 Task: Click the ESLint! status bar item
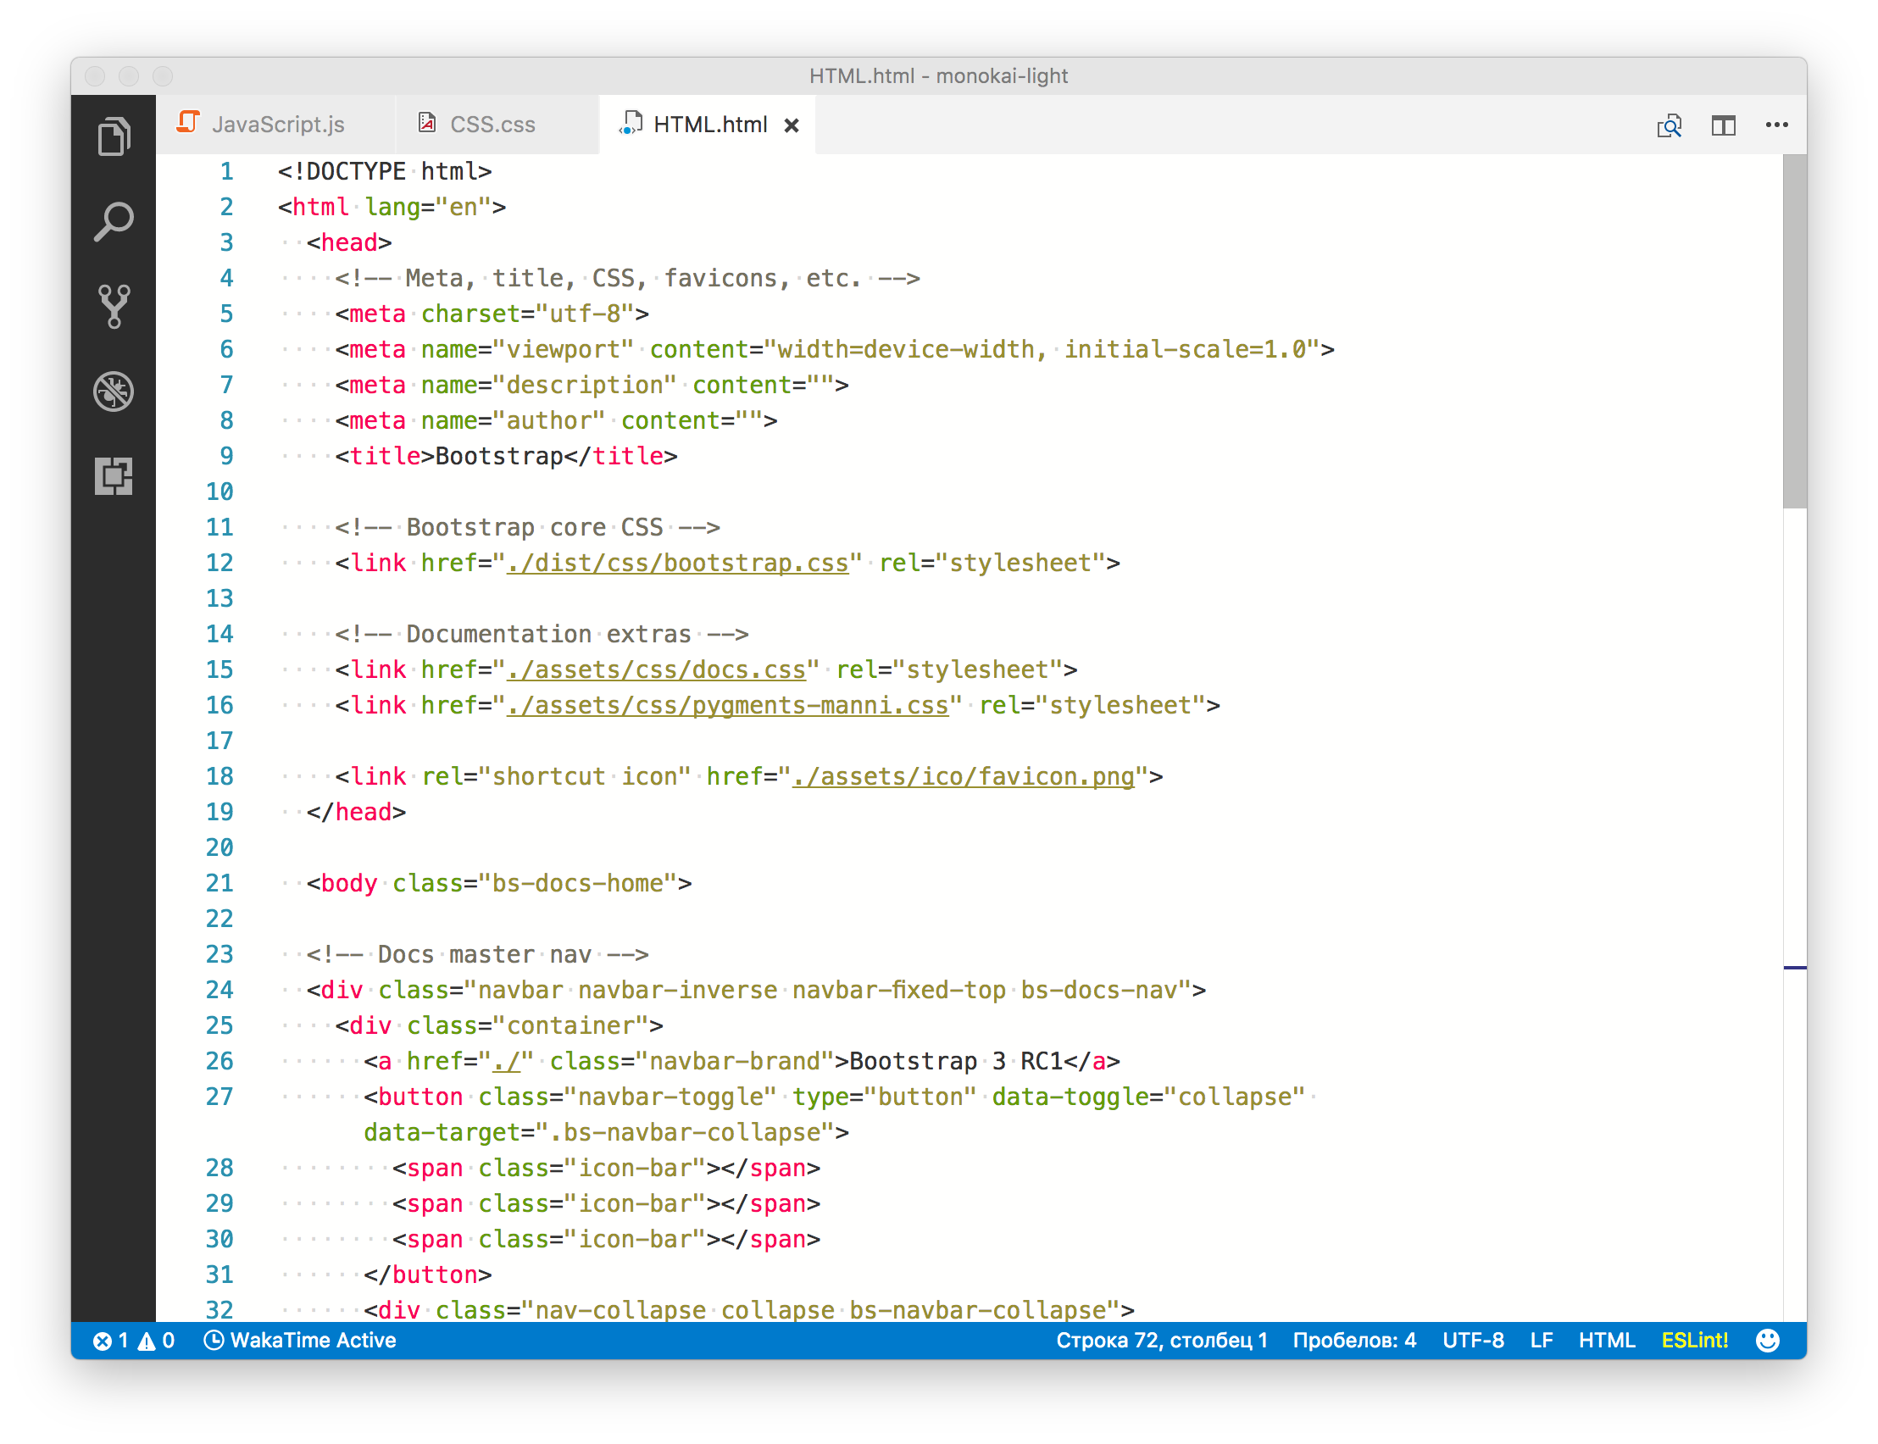tap(1694, 1340)
